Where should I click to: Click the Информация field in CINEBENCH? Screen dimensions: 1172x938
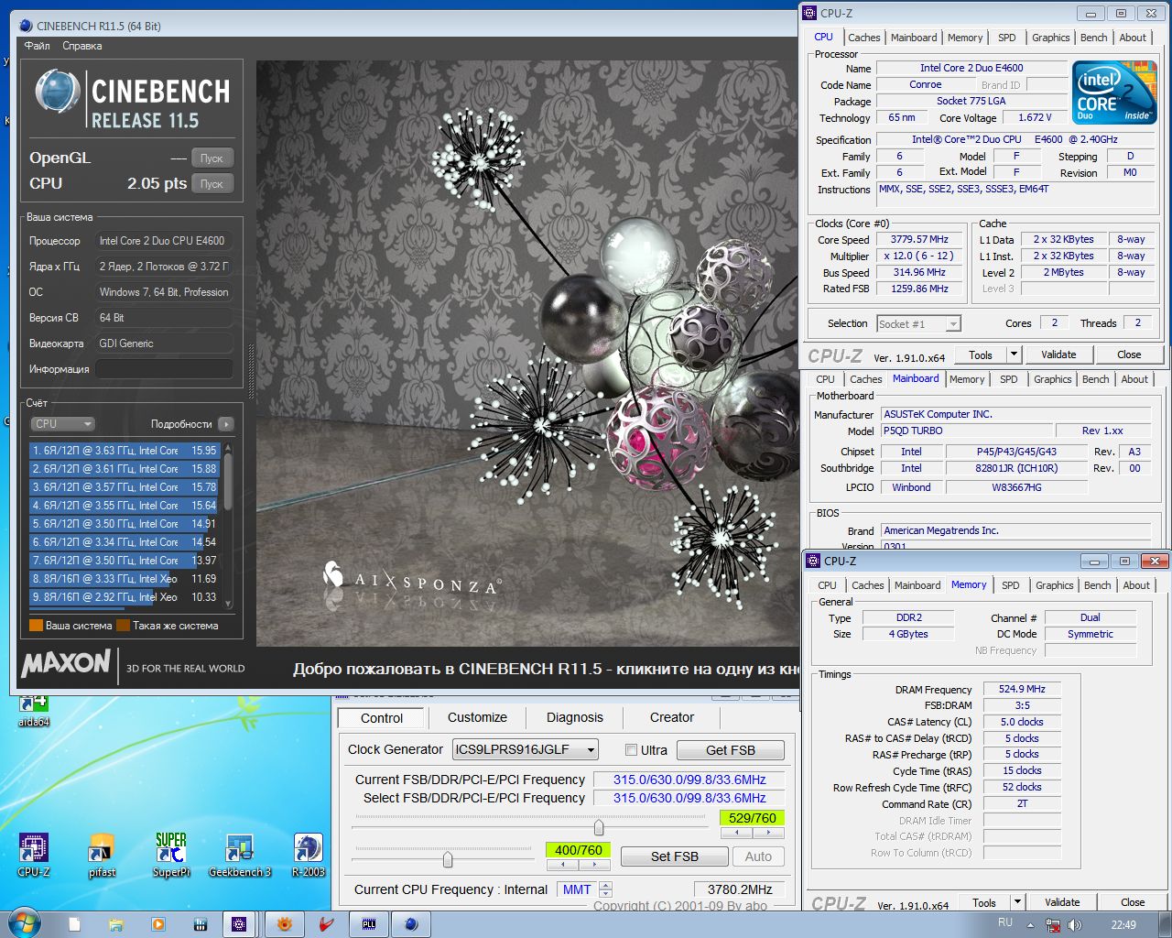pos(164,369)
